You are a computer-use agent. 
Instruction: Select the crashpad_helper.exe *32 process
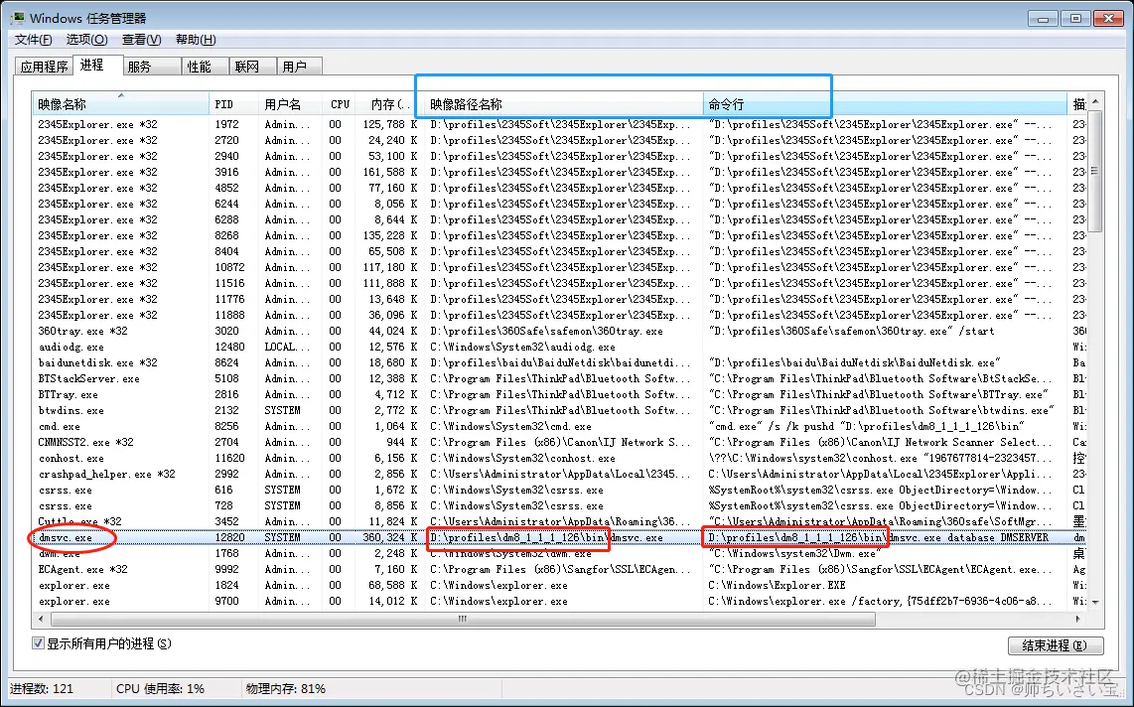click(x=560, y=475)
